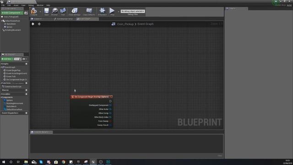Open the File menu
Screen dimensions: 293x165
pos(3,5)
